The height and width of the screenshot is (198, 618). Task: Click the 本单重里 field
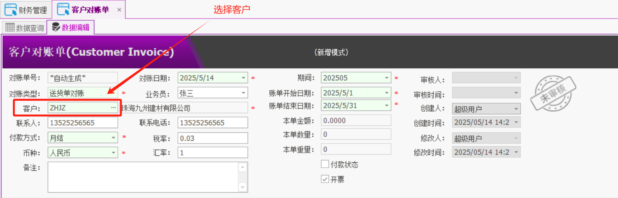tap(356, 149)
